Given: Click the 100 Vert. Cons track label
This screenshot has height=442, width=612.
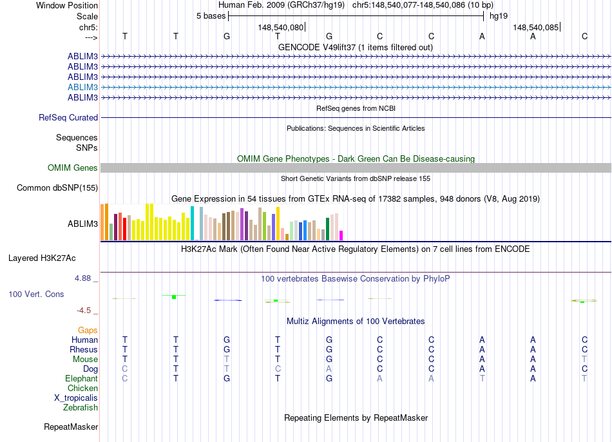Looking at the screenshot, I should 36,294.
